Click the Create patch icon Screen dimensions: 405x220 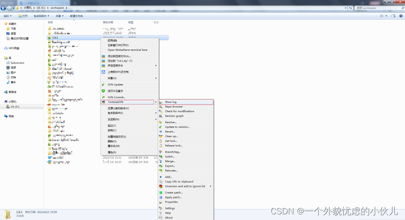pyautogui.click(x=161, y=193)
